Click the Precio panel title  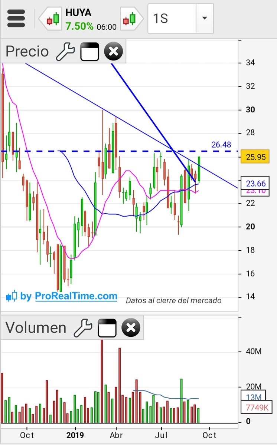pos(27,52)
